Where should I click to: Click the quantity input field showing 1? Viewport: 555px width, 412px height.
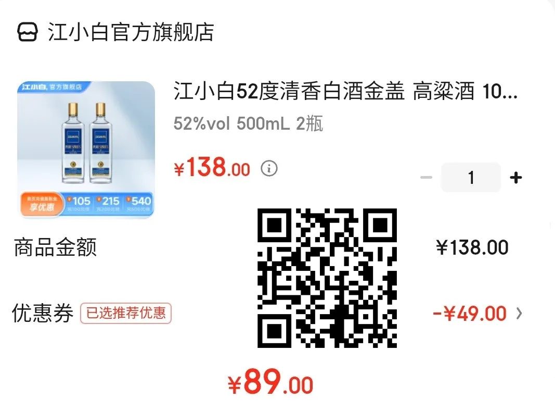tap(471, 177)
